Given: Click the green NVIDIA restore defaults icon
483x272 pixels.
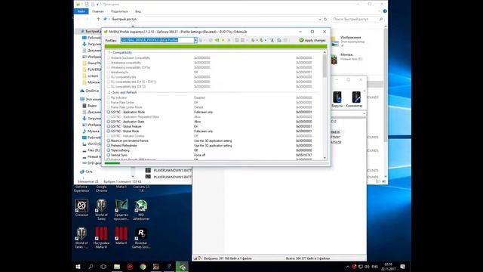Looking at the screenshot, I should click(x=217, y=40).
